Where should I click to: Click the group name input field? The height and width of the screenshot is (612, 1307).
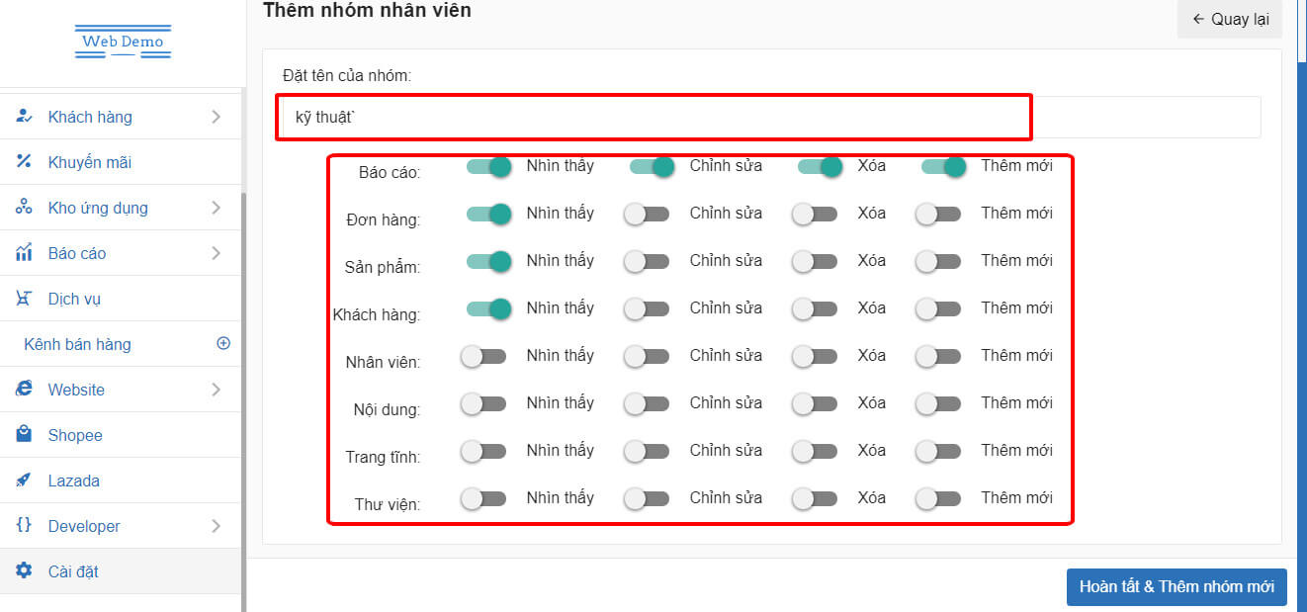[x=653, y=117]
